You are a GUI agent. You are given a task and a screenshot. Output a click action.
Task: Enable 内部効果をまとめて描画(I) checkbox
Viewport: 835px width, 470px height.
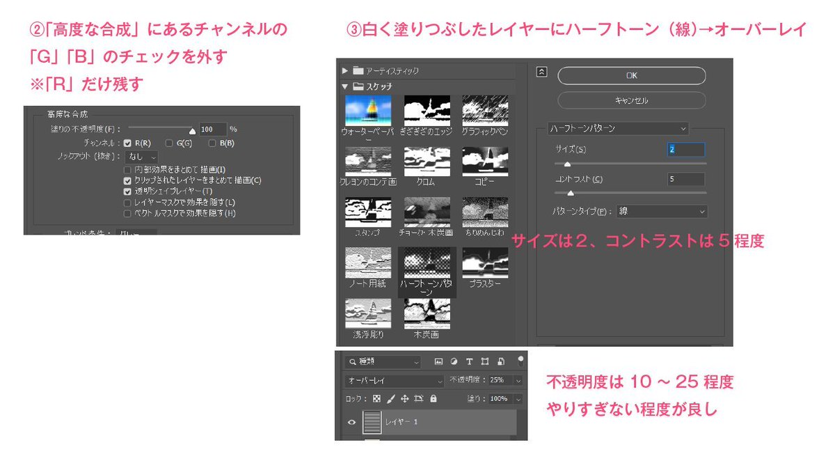pos(127,169)
